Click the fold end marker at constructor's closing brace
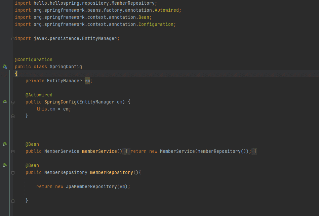Screen dimensions: 319x216 [x=13, y=116]
